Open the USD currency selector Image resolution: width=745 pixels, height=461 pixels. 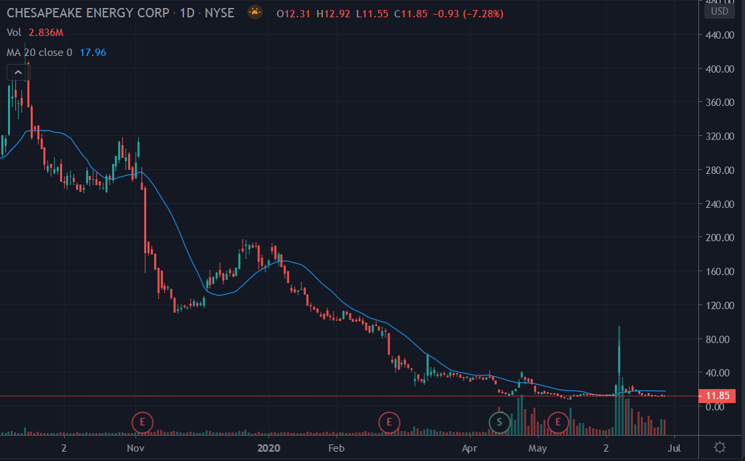click(x=720, y=11)
